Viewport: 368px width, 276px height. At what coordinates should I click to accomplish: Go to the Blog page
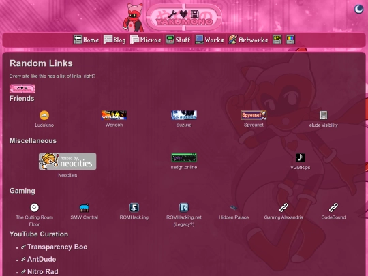[x=114, y=40]
